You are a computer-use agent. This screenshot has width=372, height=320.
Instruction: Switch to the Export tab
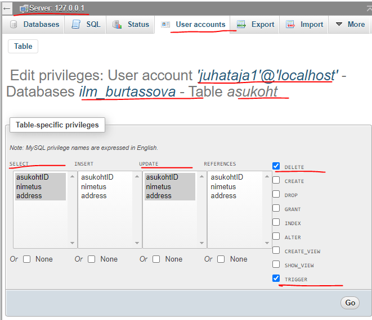(x=262, y=25)
